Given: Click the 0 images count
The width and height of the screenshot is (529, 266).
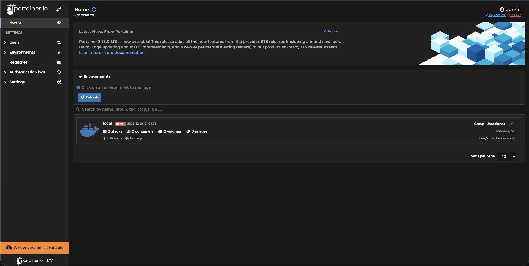Looking at the screenshot, I should point(199,131).
